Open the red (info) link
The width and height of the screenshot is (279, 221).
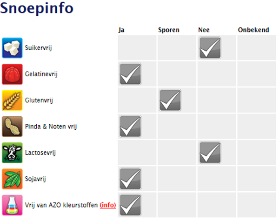click(x=108, y=205)
